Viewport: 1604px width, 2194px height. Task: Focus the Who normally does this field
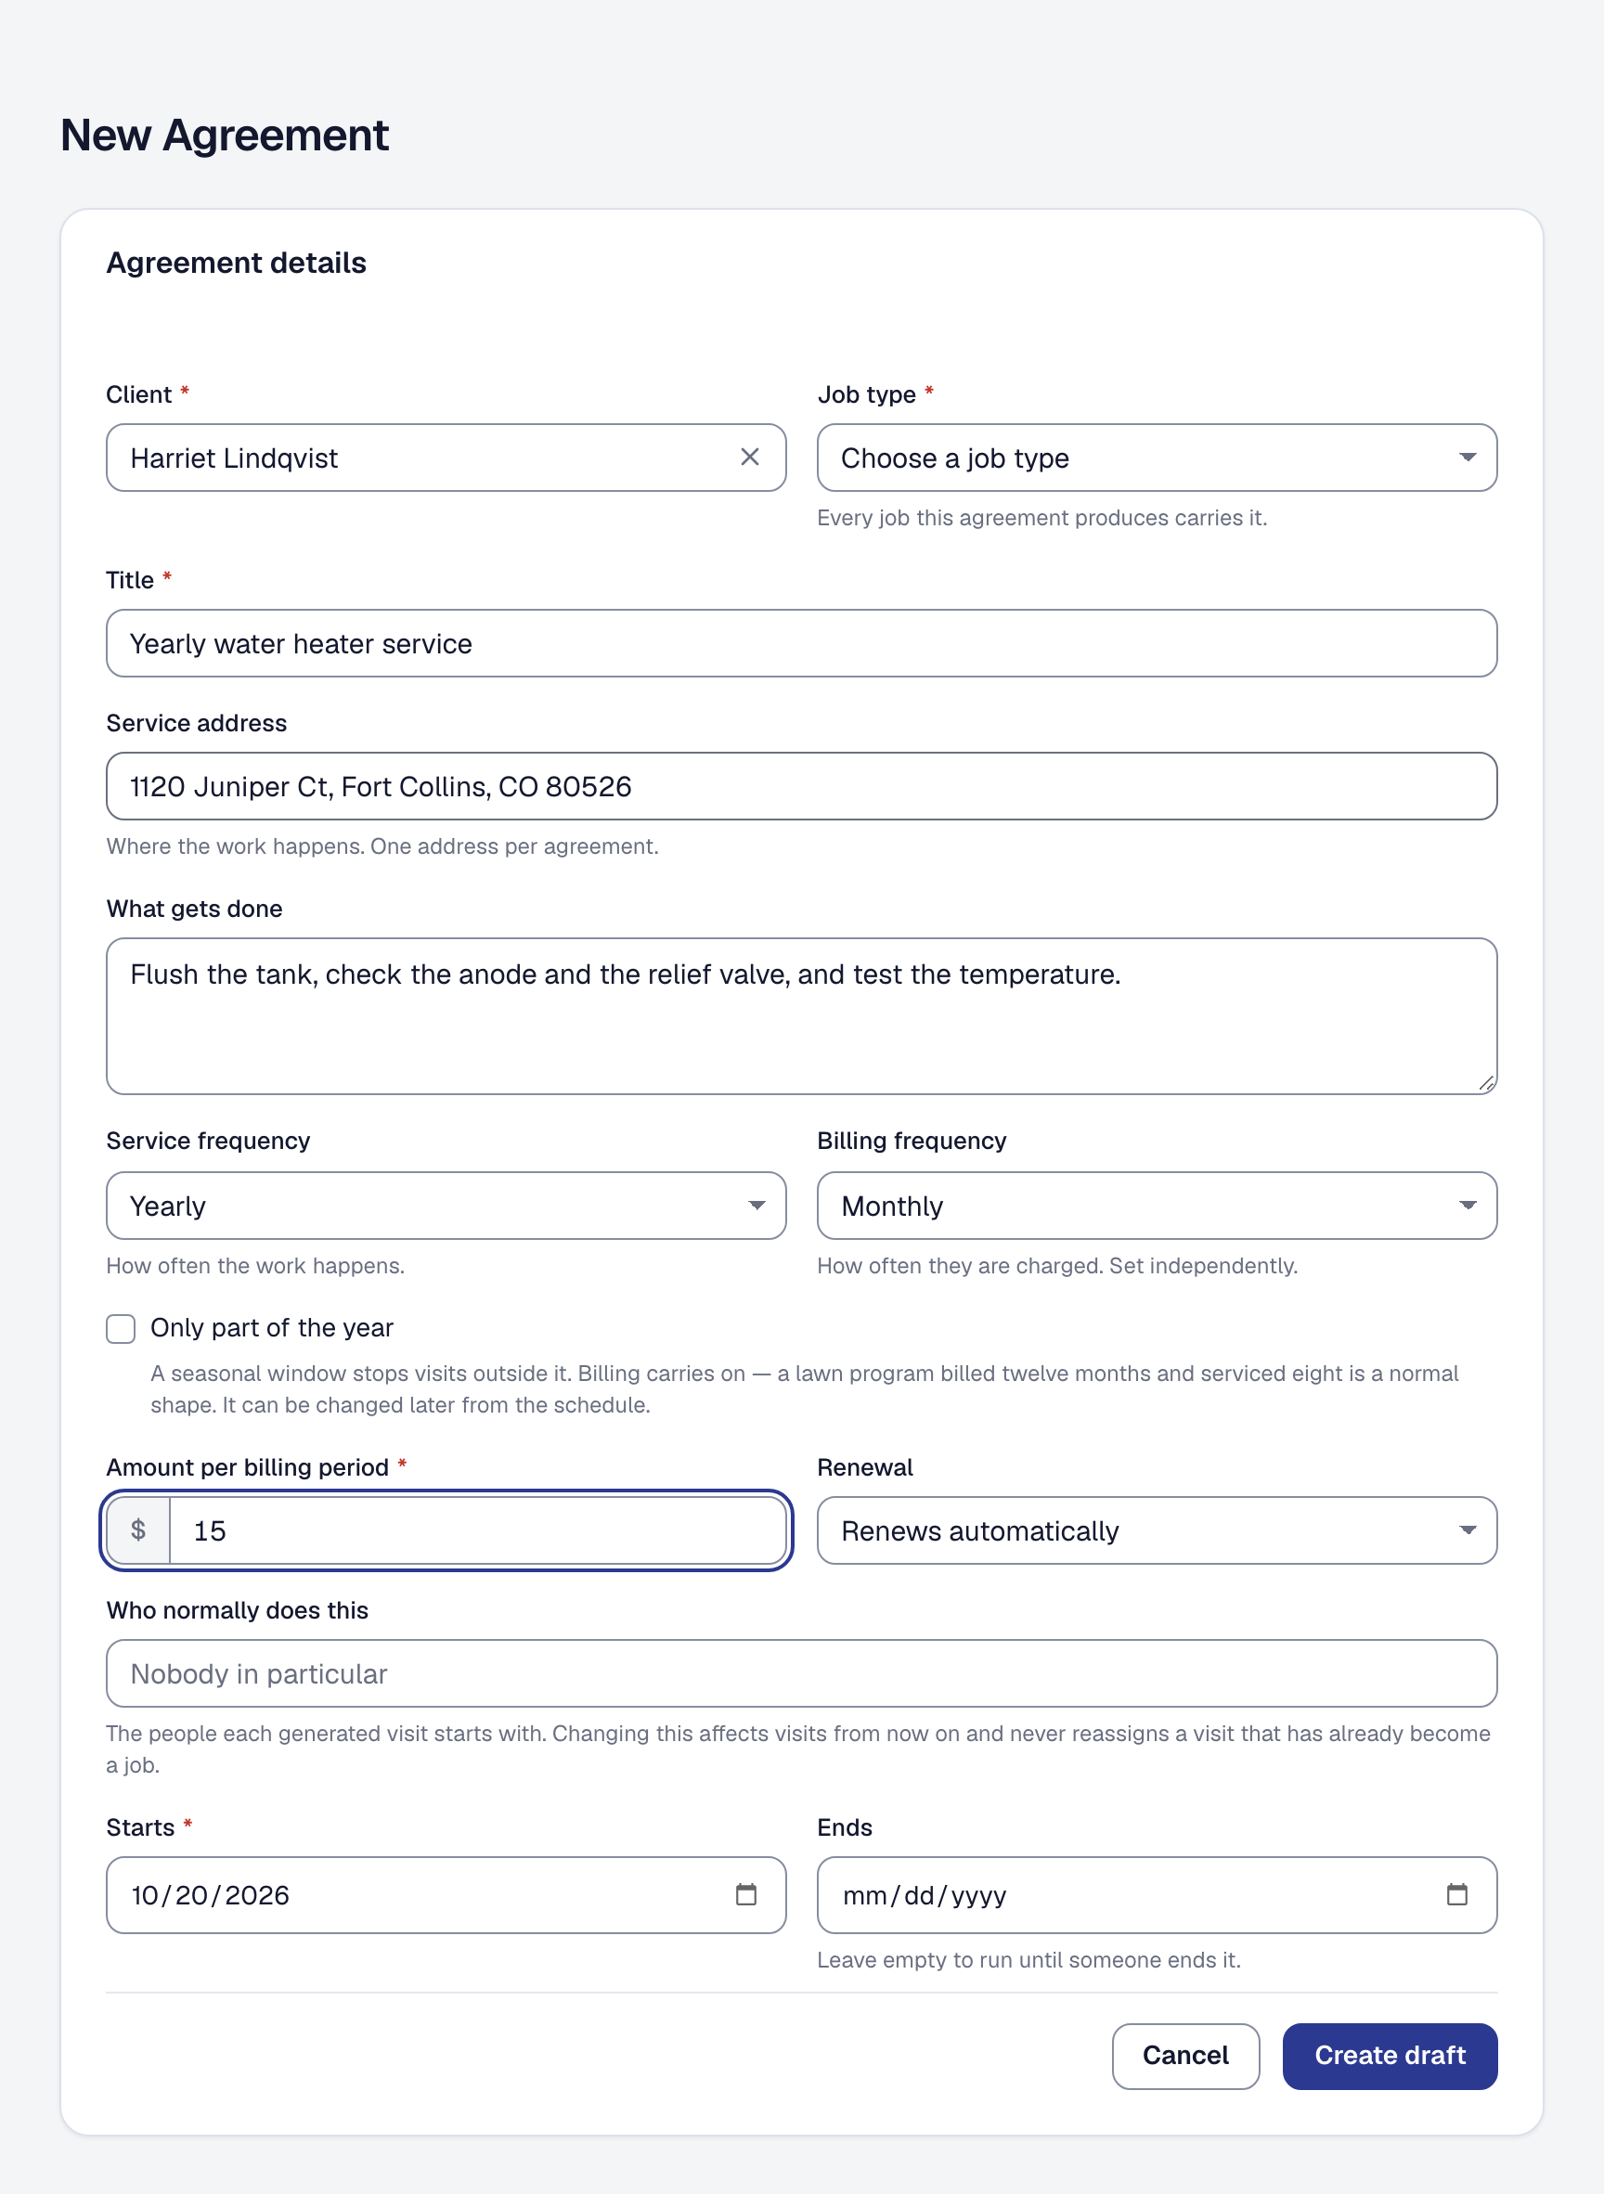[801, 1672]
